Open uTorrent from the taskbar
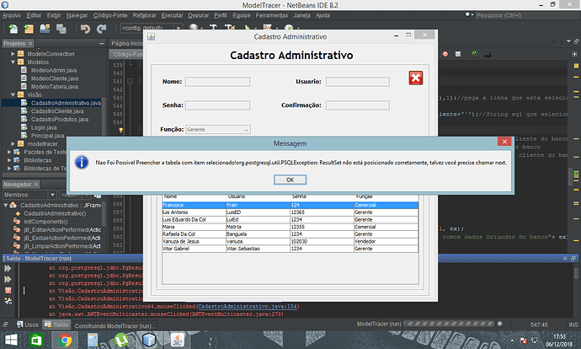The image size is (581, 349). click(121, 340)
